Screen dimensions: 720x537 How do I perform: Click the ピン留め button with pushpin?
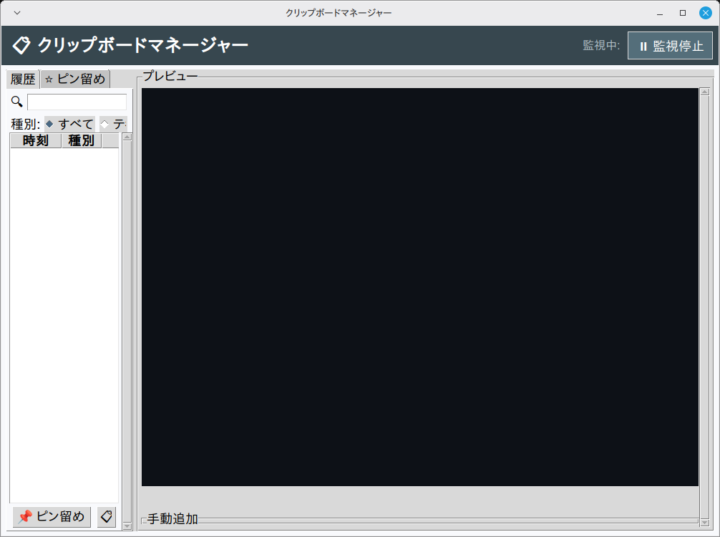pos(52,517)
